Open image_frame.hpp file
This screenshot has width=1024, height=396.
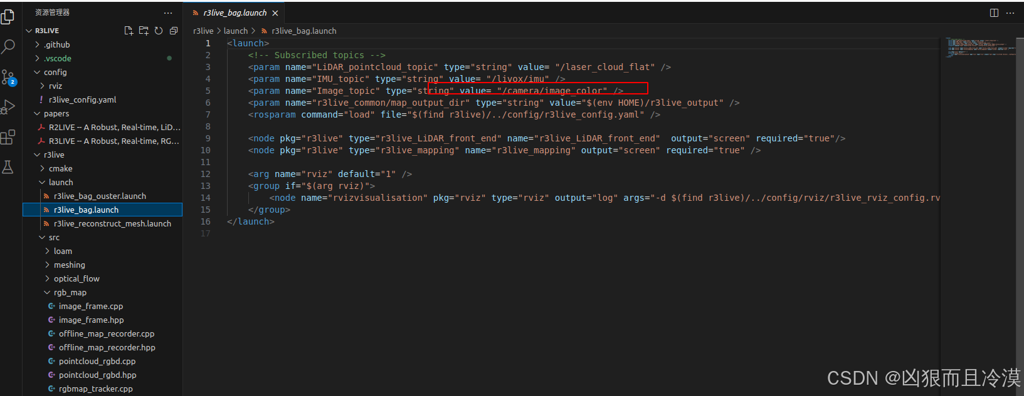click(x=102, y=320)
